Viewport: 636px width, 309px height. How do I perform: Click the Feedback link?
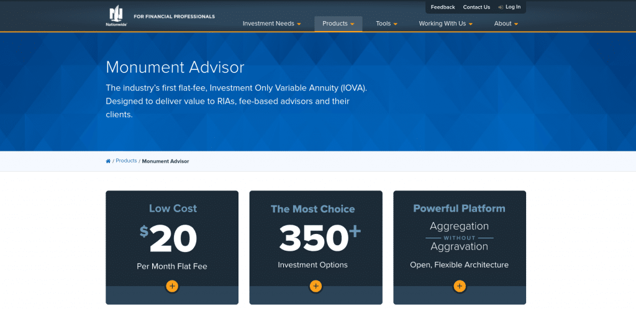pyautogui.click(x=443, y=7)
